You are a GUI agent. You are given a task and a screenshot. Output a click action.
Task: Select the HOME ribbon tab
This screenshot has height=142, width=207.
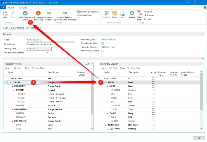11,8
